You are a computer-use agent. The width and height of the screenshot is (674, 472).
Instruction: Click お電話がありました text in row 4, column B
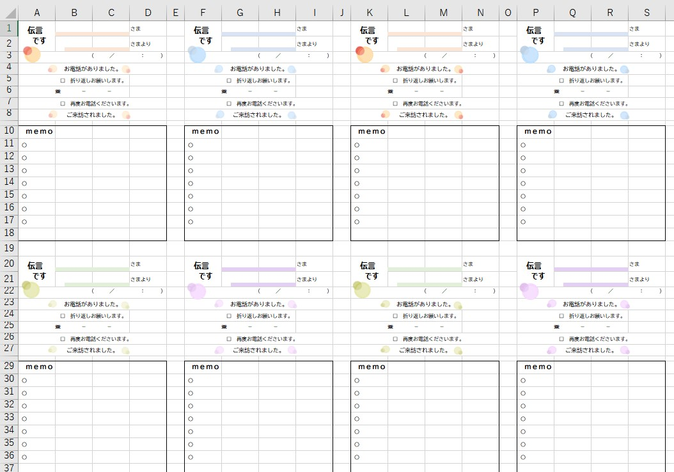(x=91, y=69)
